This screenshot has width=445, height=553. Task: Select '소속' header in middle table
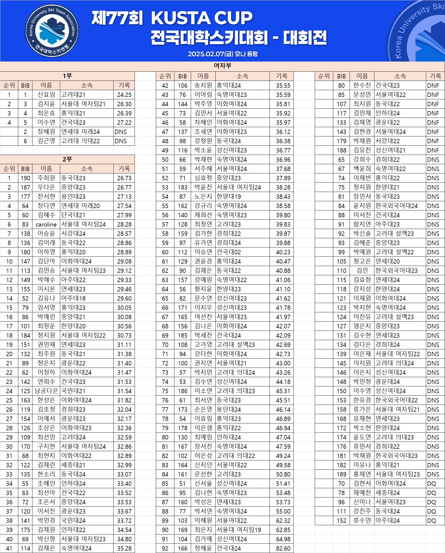243,76
